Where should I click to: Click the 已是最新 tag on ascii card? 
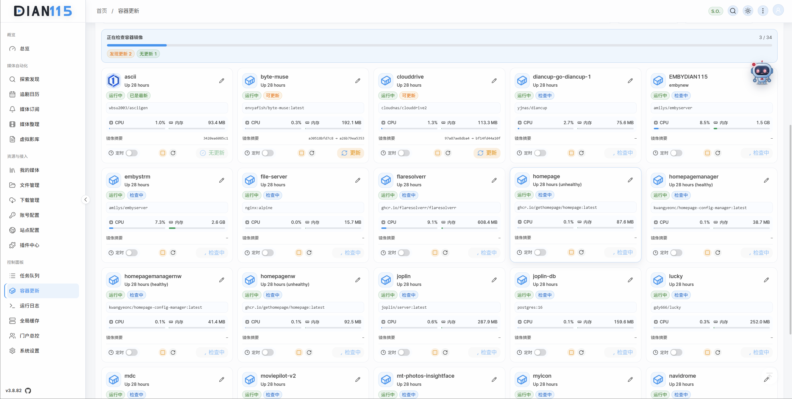pyautogui.click(x=139, y=96)
